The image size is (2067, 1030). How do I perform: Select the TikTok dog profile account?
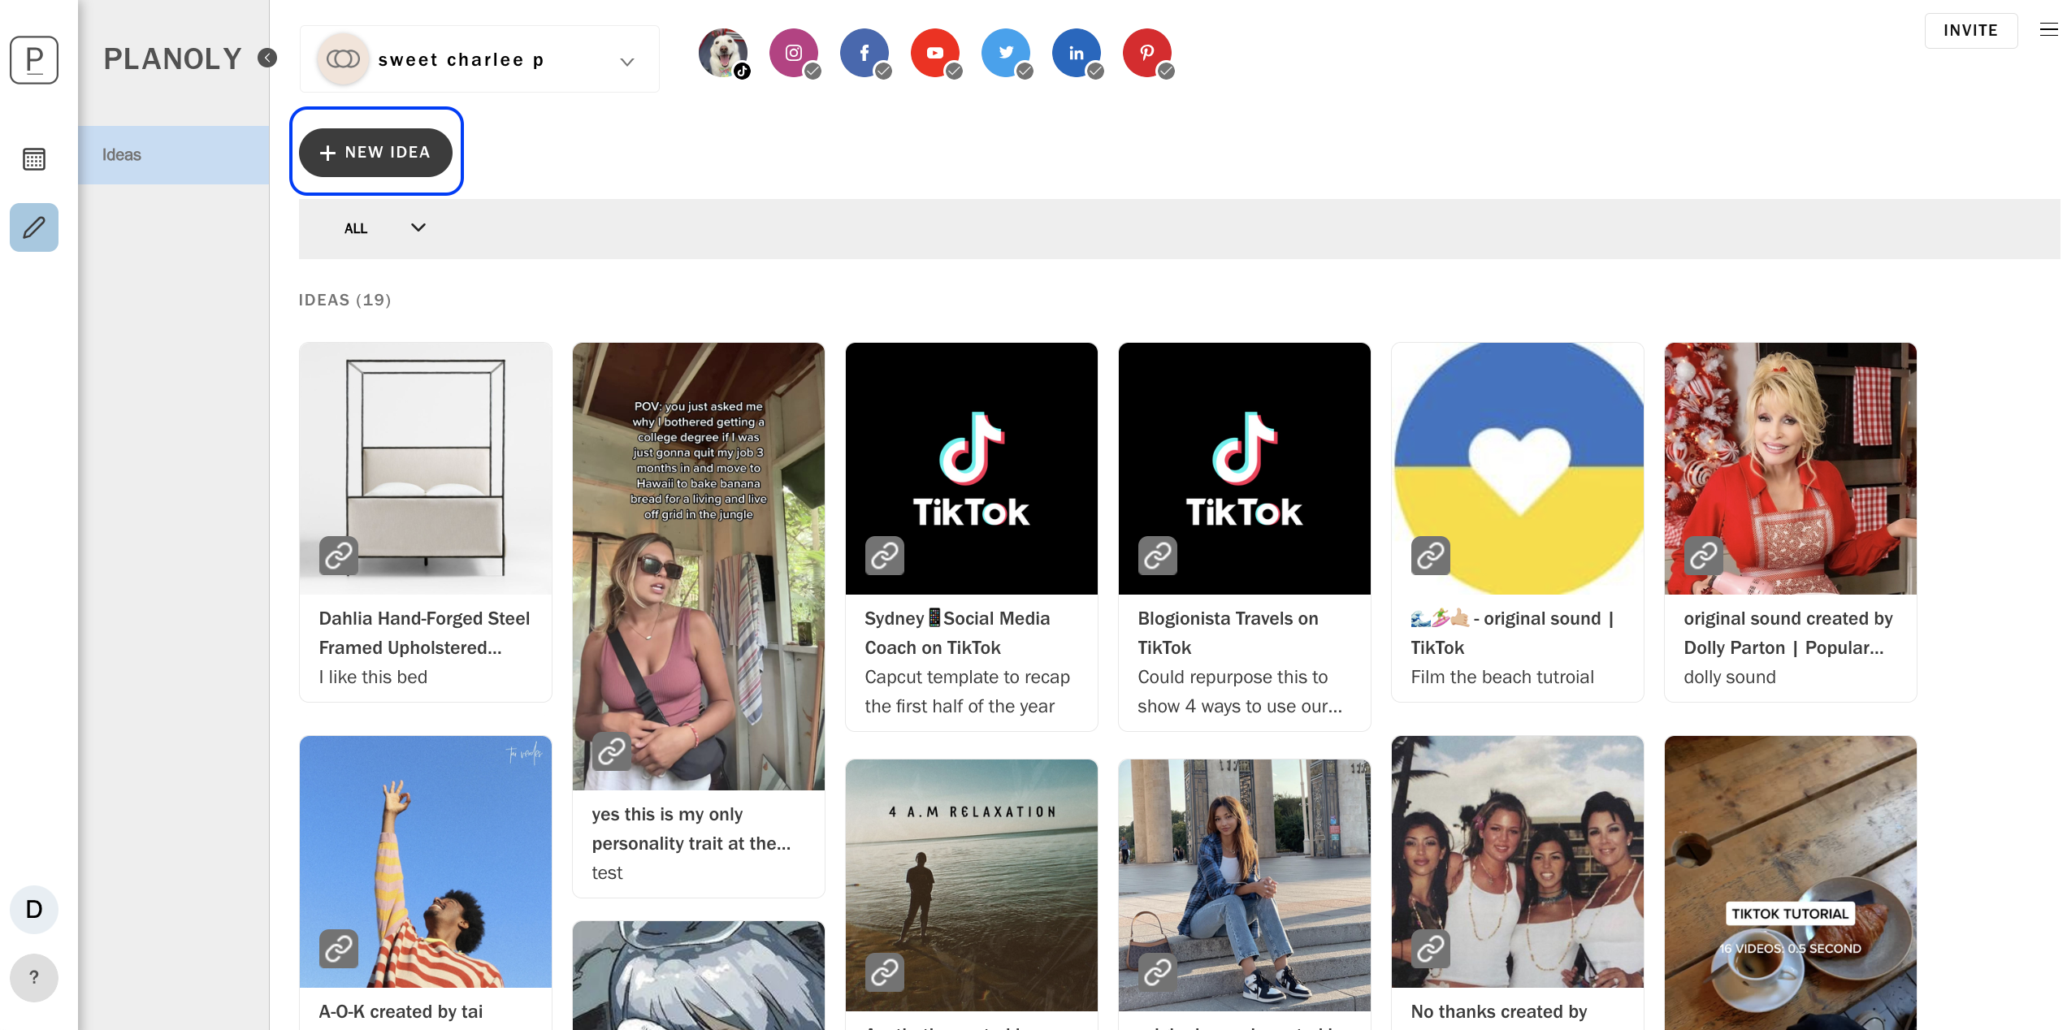click(723, 54)
